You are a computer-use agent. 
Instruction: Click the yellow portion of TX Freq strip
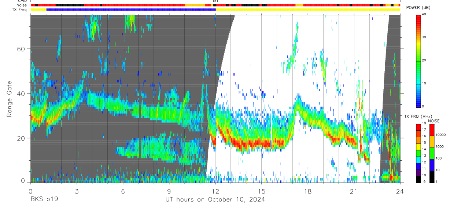pyautogui.click(x=308, y=9)
